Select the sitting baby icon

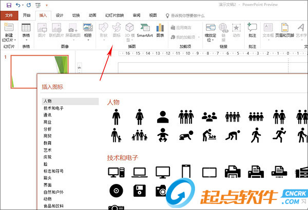163,135
